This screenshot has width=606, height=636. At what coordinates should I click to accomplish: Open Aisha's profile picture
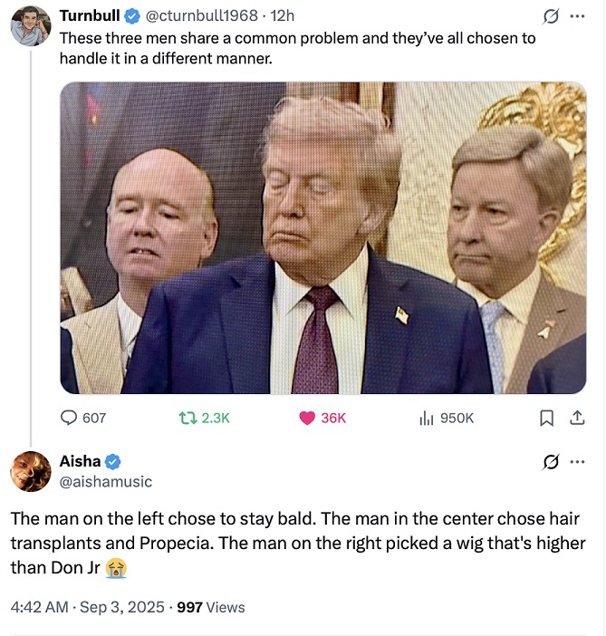(31, 471)
